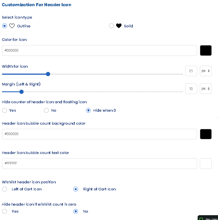The height and width of the screenshot is (220, 218).
Task: Open the width unit px dropdown
Action: (206, 71)
